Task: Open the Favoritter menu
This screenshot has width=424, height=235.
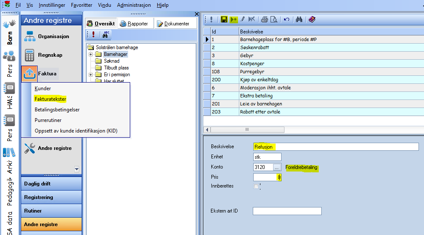Action: 82,5
